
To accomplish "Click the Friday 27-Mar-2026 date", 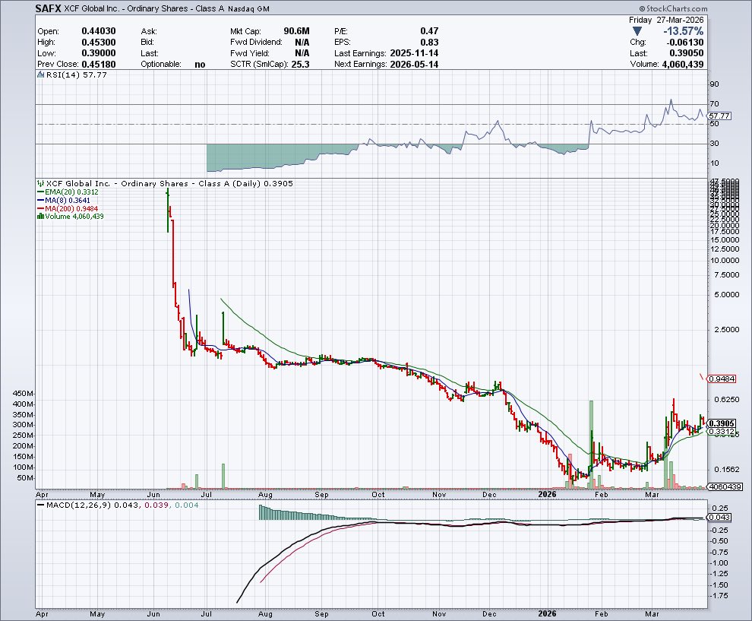I will 666,20.
